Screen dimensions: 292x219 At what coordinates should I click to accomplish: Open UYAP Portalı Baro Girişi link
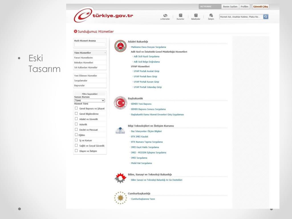[x=145, y=76]
